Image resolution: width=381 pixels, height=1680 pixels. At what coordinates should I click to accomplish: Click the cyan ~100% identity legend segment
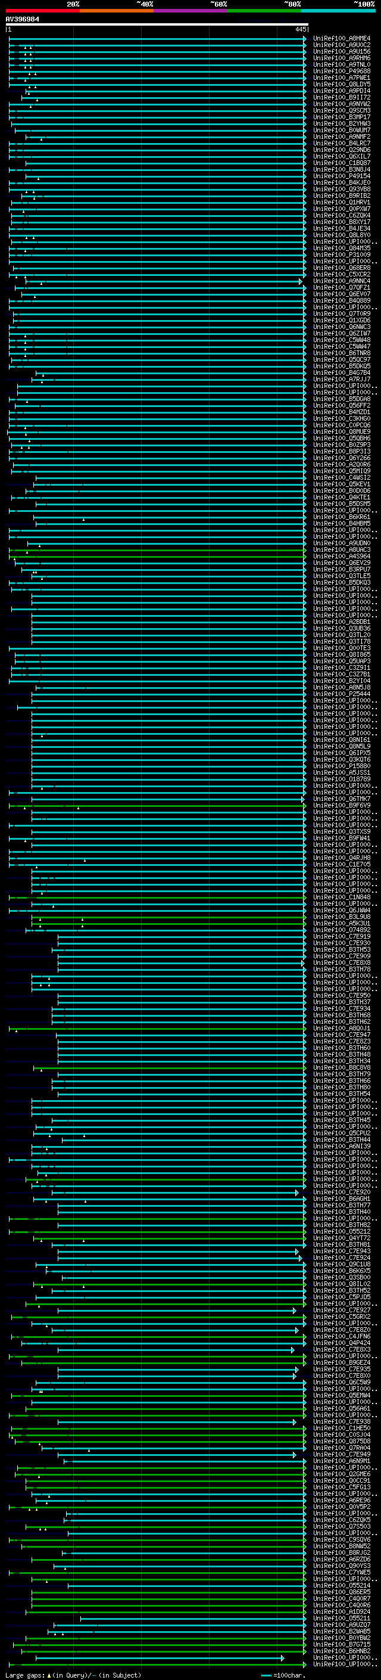click(339, 11)
